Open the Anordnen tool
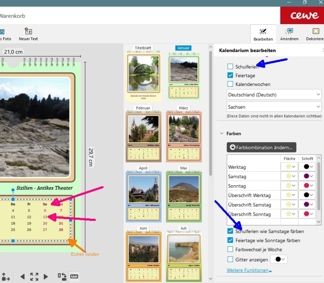This screenshot has height=283, width=324. (289, 34)
